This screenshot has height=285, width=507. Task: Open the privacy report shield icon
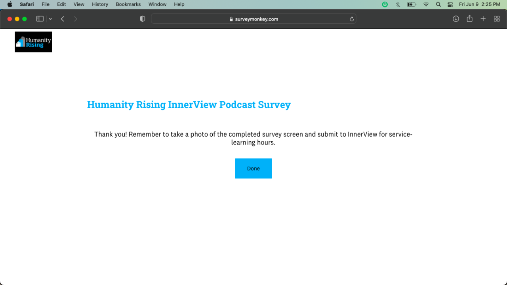(143, 19)
